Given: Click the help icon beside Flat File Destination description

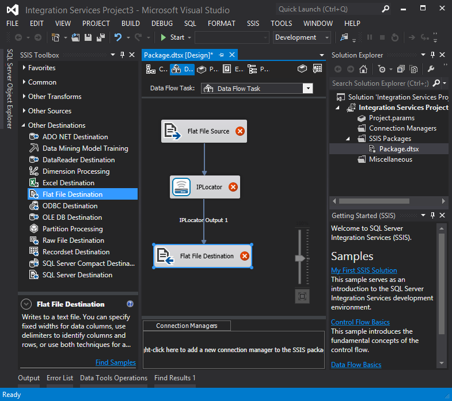Looking at the screenshot, I should pos(130,304).
